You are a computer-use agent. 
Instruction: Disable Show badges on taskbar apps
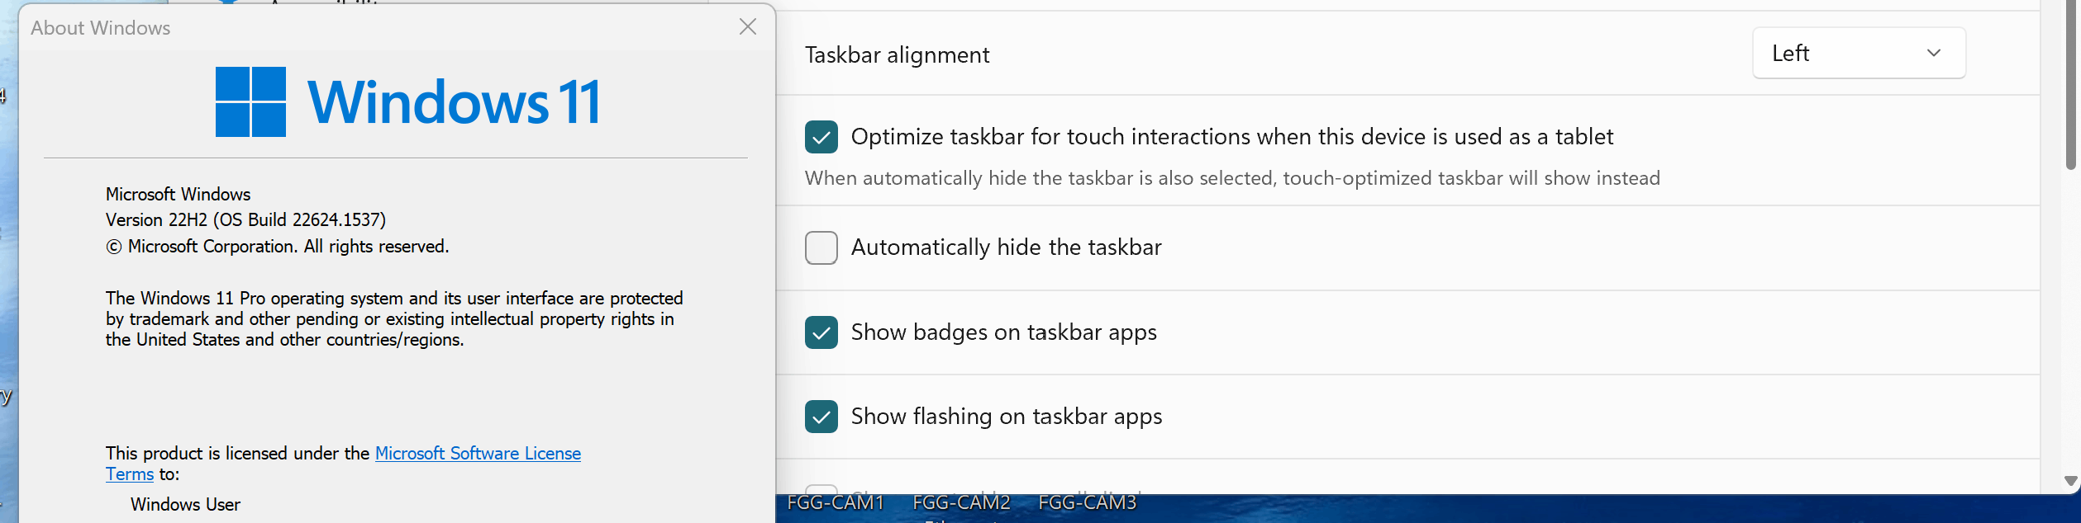point(821,332)
